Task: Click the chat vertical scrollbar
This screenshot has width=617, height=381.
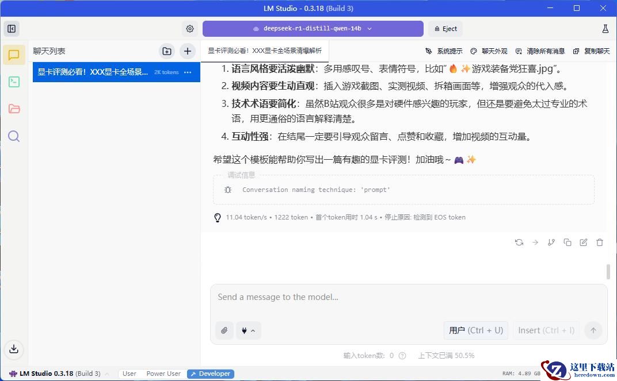Action: tap(608, 271)
